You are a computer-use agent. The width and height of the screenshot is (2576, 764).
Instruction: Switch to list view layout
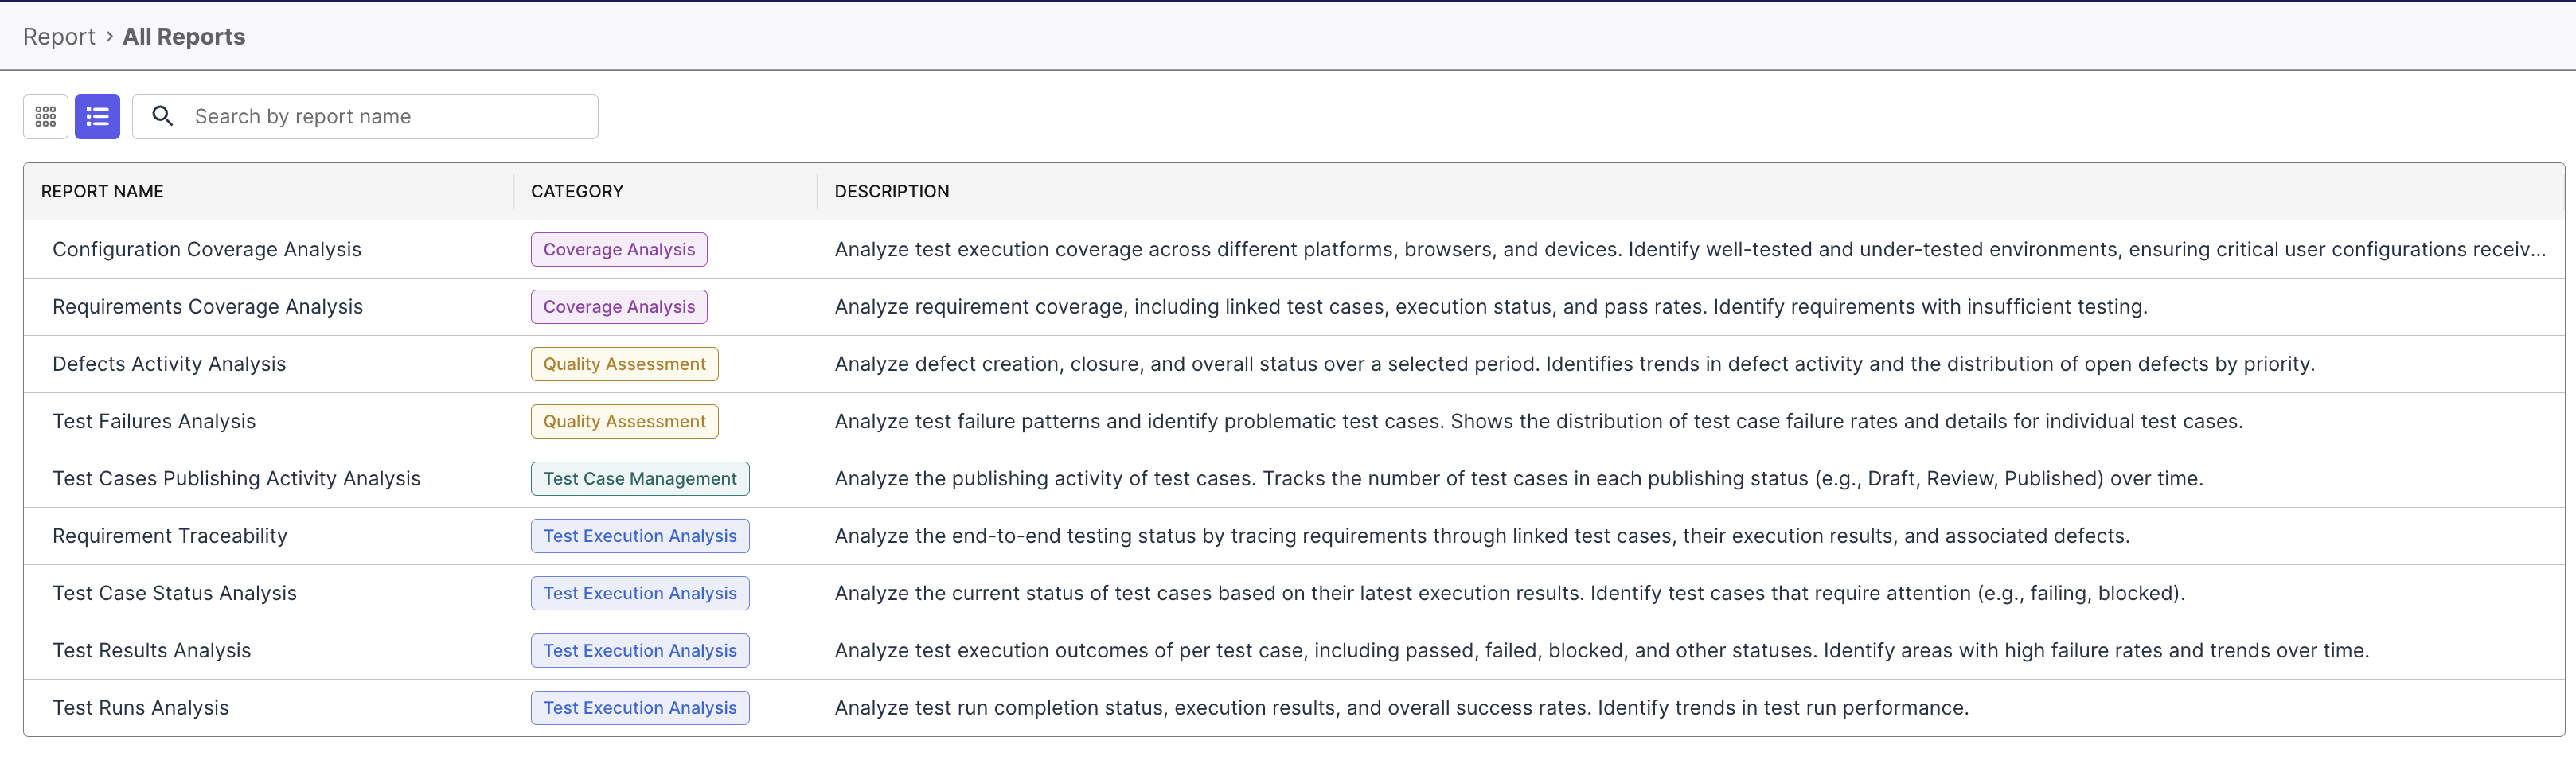[x=97, y=116]
